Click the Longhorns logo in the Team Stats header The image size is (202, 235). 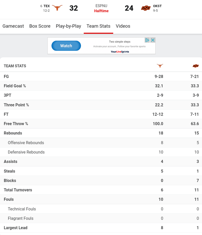tap(160, 66)
